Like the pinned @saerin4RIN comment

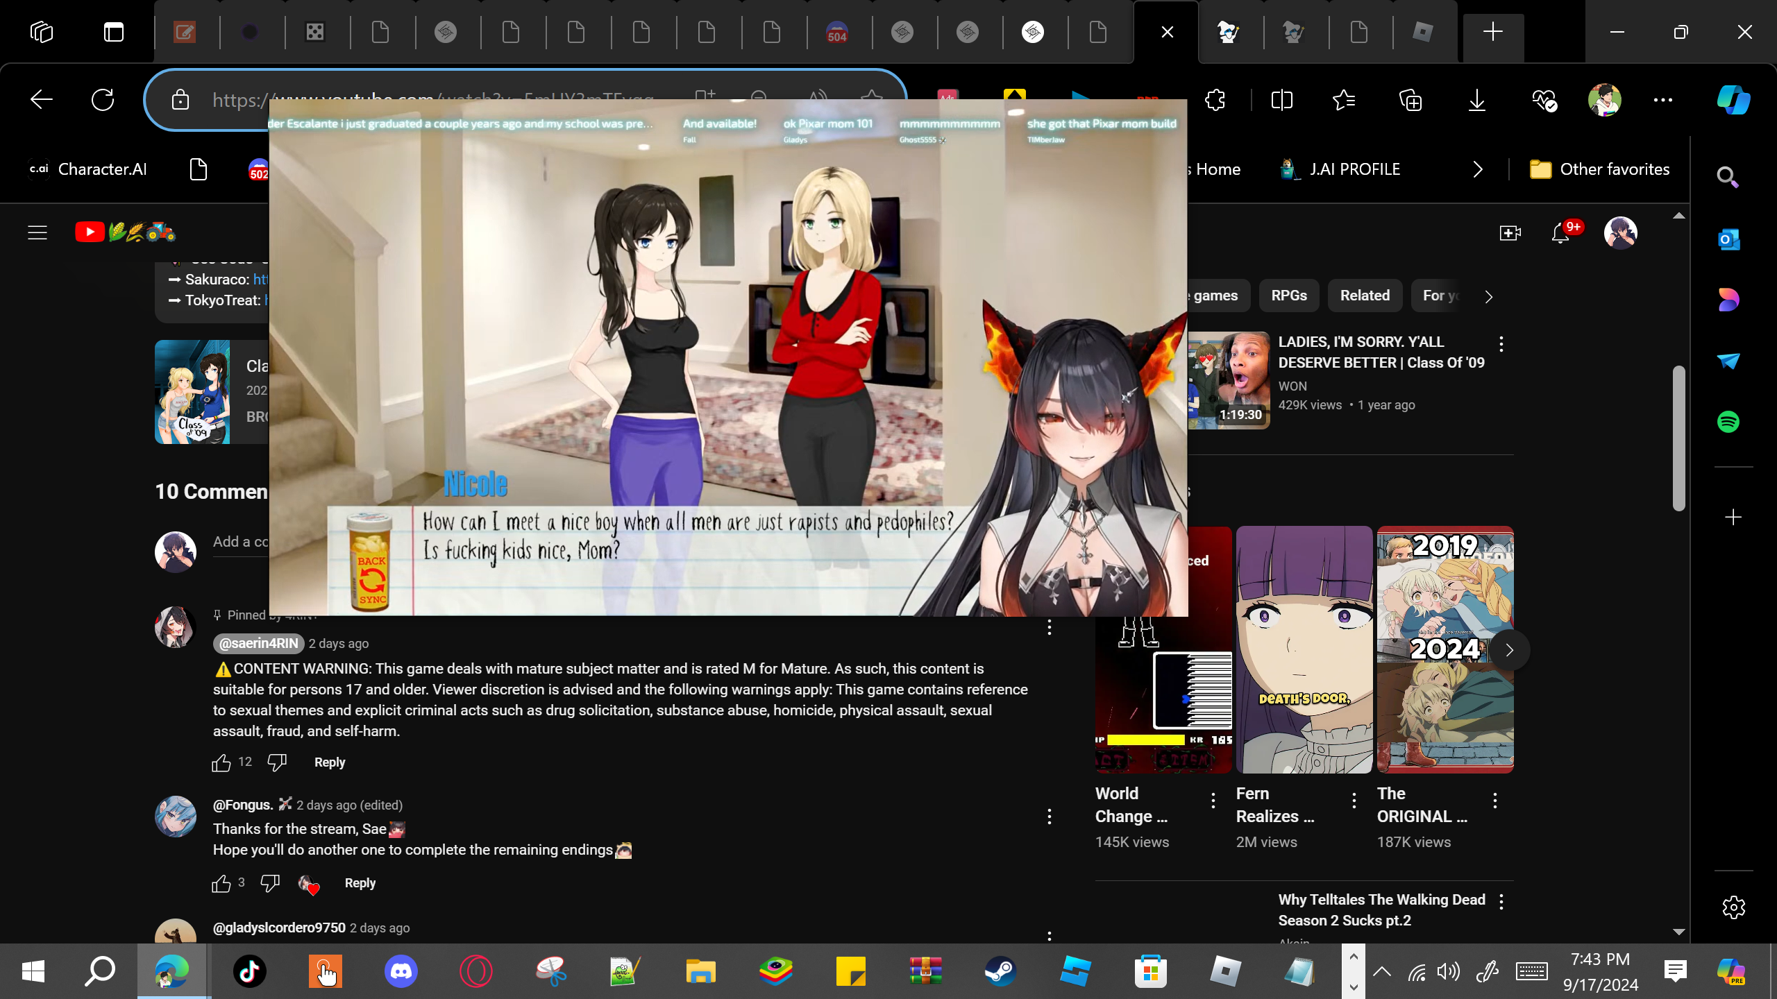pos(221,762)
